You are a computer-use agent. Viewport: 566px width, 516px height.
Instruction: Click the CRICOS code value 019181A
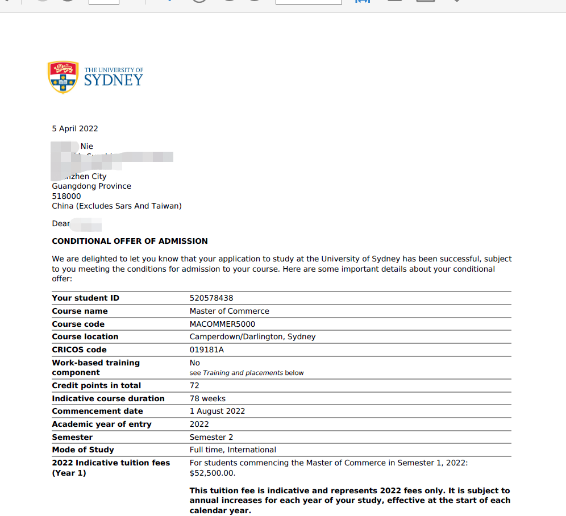tap(207, 349)
